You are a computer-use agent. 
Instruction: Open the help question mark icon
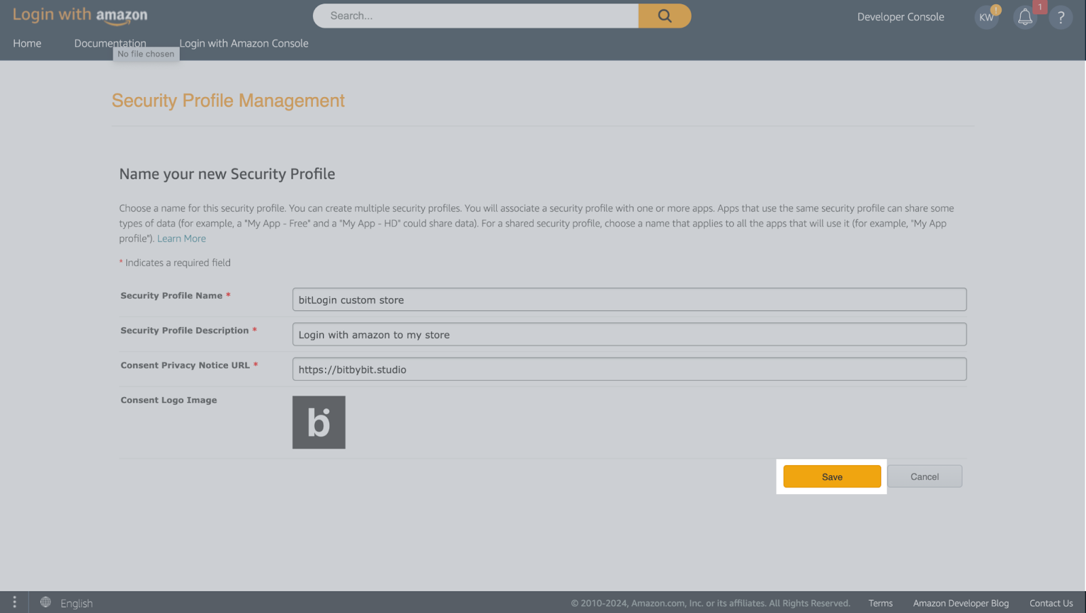(x=1061, y=17)
